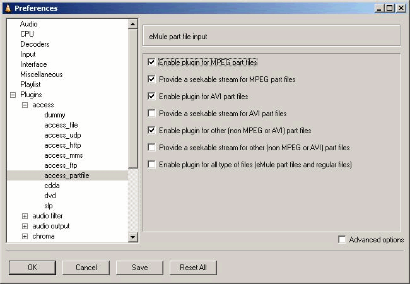Uncheck Enable plugin for MPEG part files
This screenshot has height=284, width=410.
(151, 62)
